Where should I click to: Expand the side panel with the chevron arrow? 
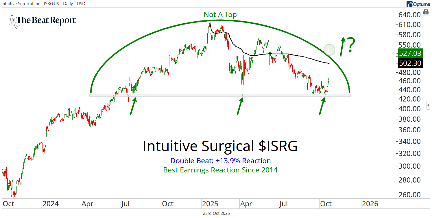click(x=429, y=106)
